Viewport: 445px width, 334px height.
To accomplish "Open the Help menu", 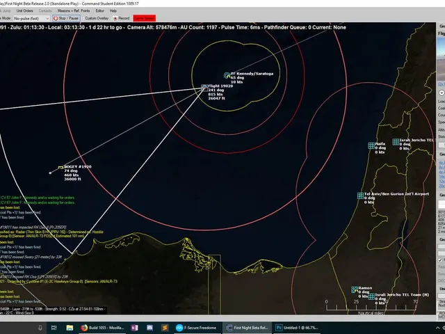I will 113,11.
